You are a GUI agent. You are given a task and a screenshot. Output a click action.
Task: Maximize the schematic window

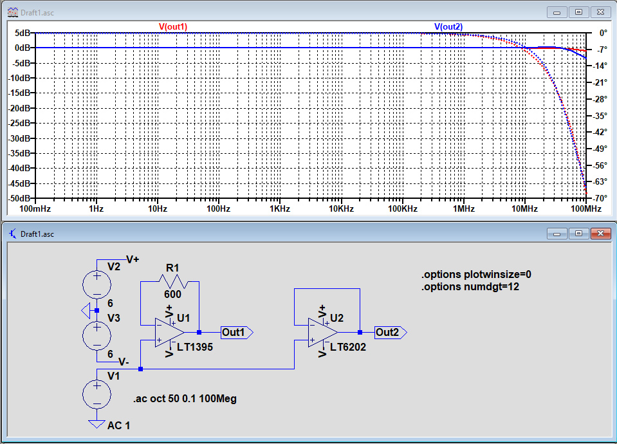point(578,234)
